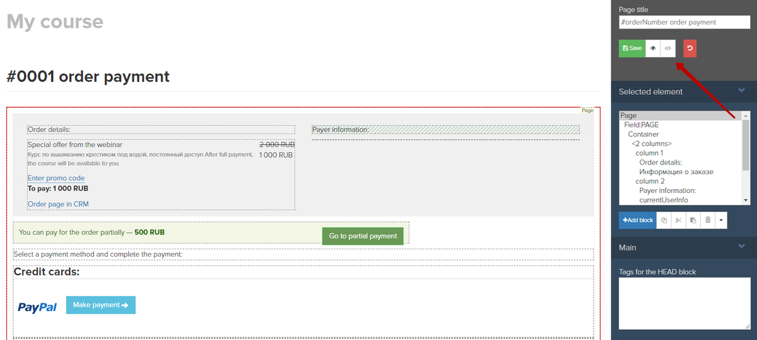
Task: Click the element tree scroll-down arrow
Action: 746,201
